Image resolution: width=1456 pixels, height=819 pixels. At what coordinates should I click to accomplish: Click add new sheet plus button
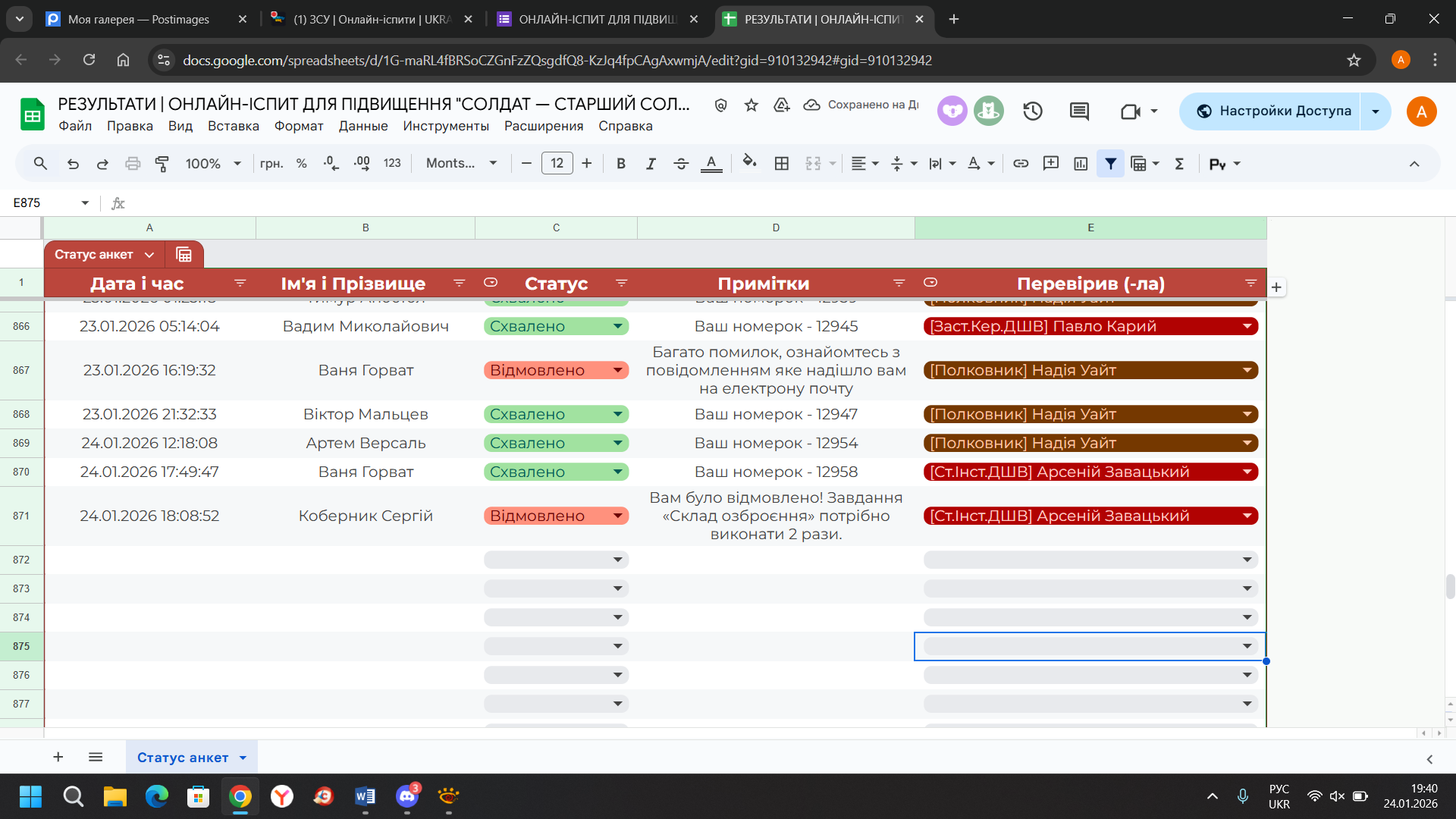[58, 757]
